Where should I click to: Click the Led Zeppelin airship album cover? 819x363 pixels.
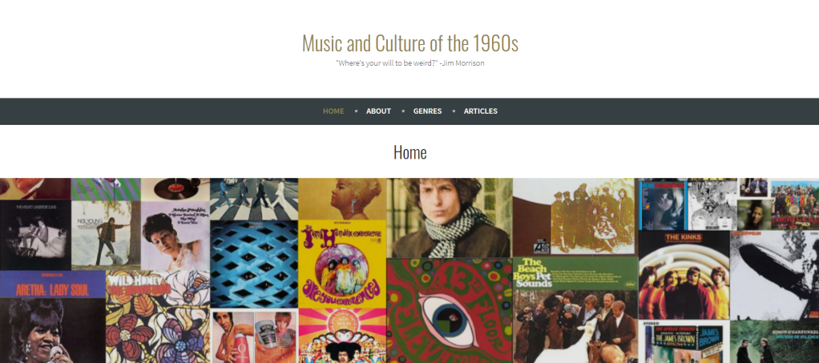coord(775,275)
